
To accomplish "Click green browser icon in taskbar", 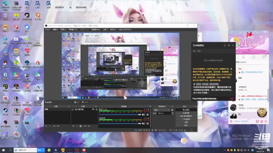I will tap(49, 150).
